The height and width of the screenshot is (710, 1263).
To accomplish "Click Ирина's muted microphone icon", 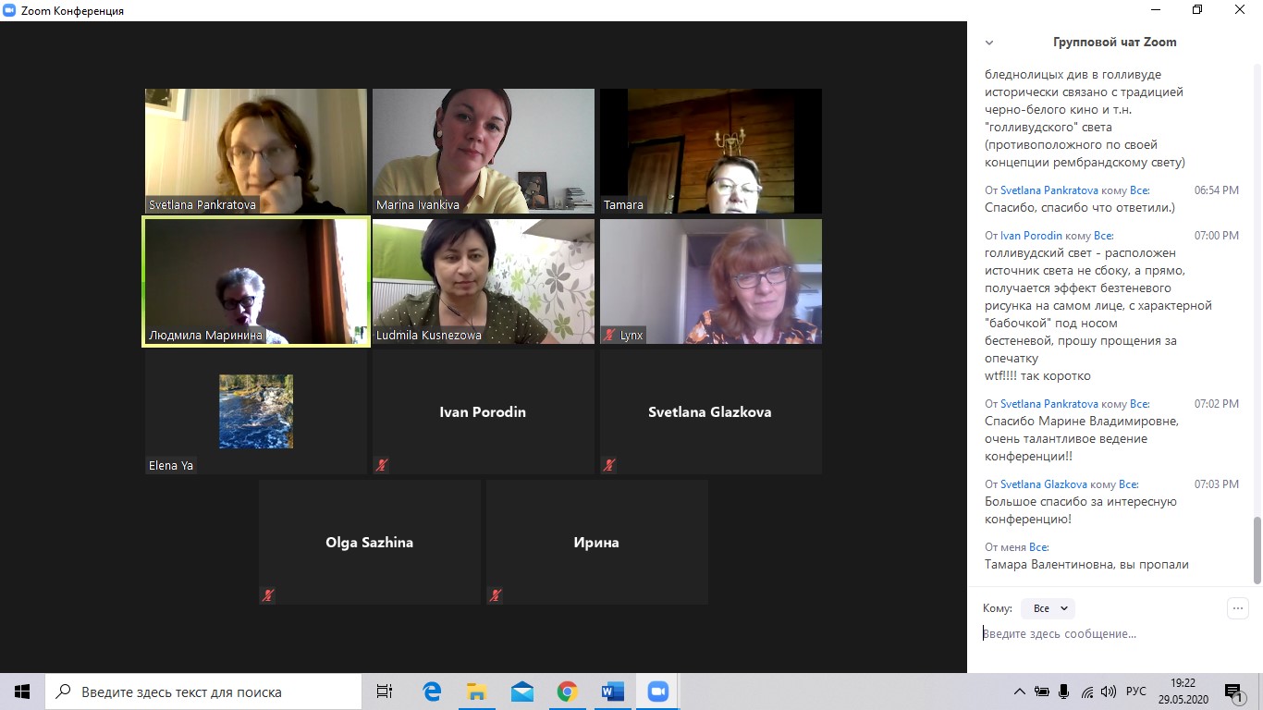I will click(496, 595).
